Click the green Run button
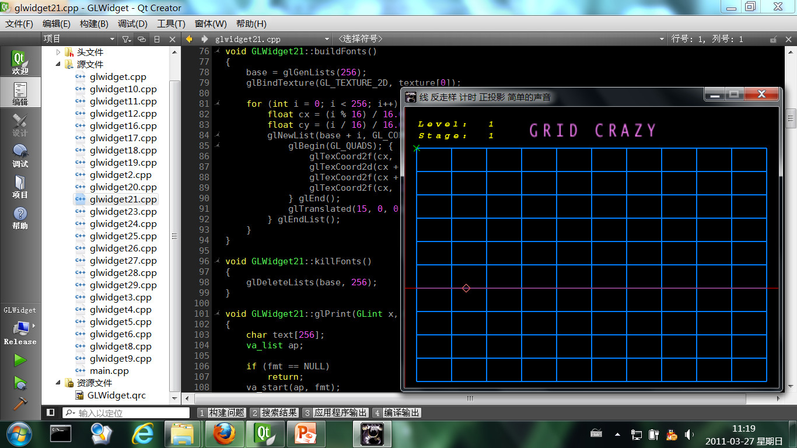 click(x=20, y=360)
